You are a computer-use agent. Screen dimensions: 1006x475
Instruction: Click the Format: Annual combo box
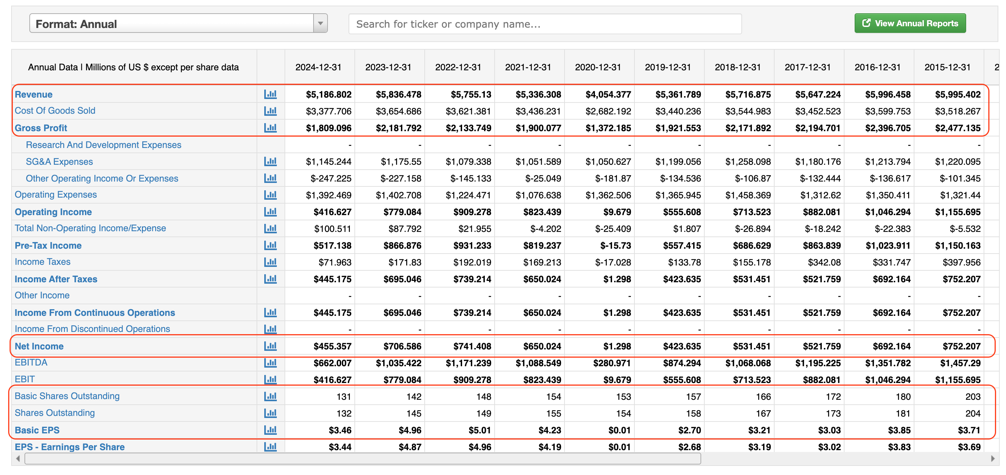click(x=172, y=23)
